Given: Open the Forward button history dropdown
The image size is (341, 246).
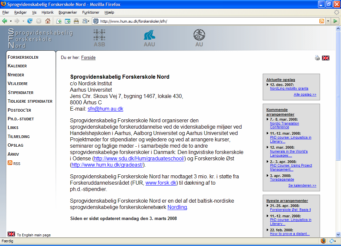Looking at the screenshot, I should (x=23, y=21).
